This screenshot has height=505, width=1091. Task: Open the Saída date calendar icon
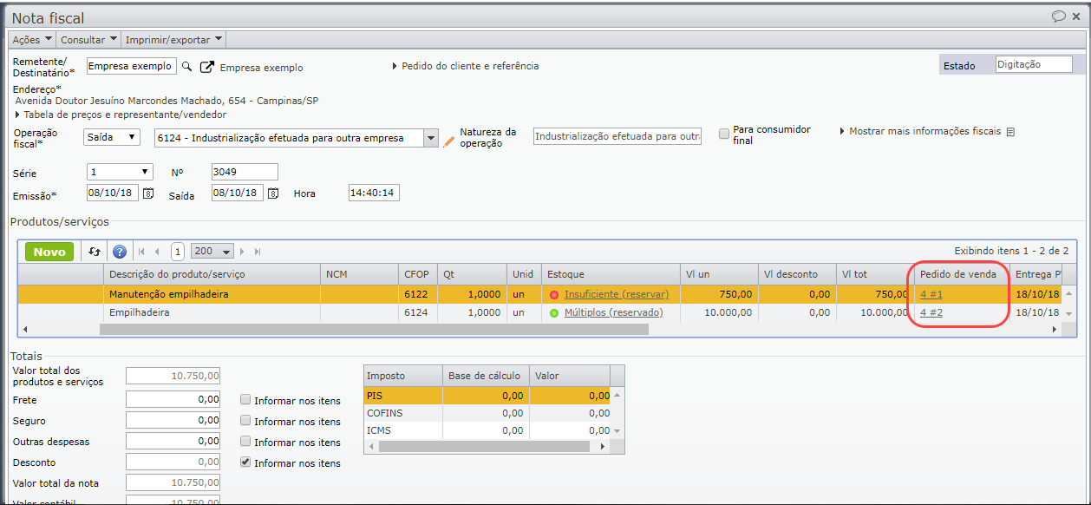tap(273, 193)
